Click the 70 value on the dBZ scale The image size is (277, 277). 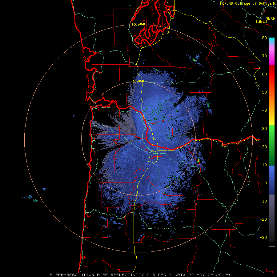tap(264, 56)
